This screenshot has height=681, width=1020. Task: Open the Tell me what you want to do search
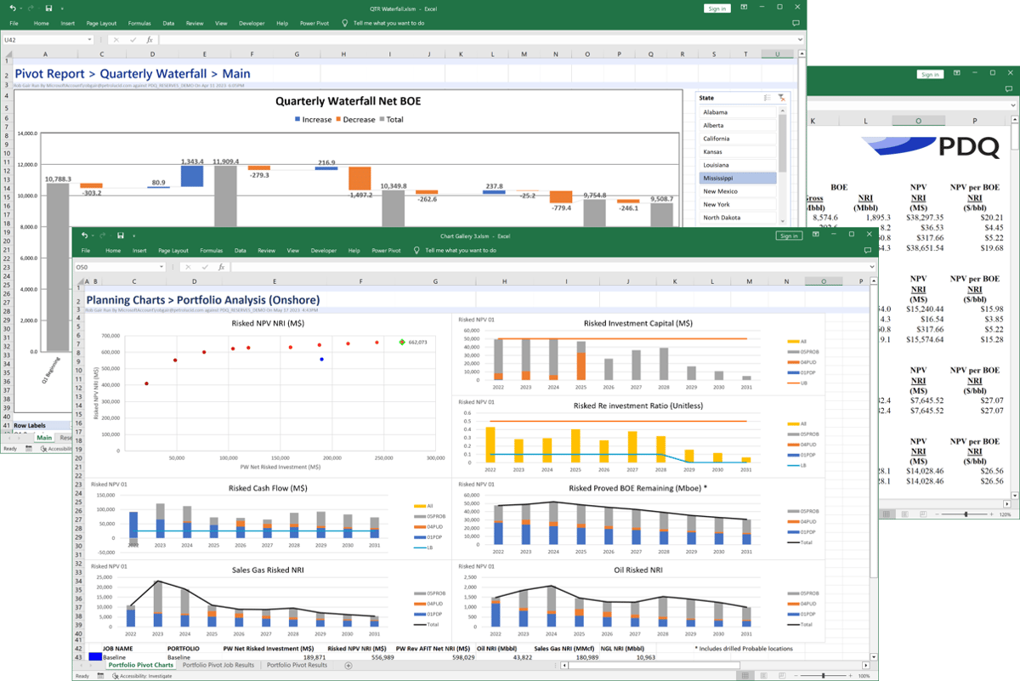(x=459, y=250)
